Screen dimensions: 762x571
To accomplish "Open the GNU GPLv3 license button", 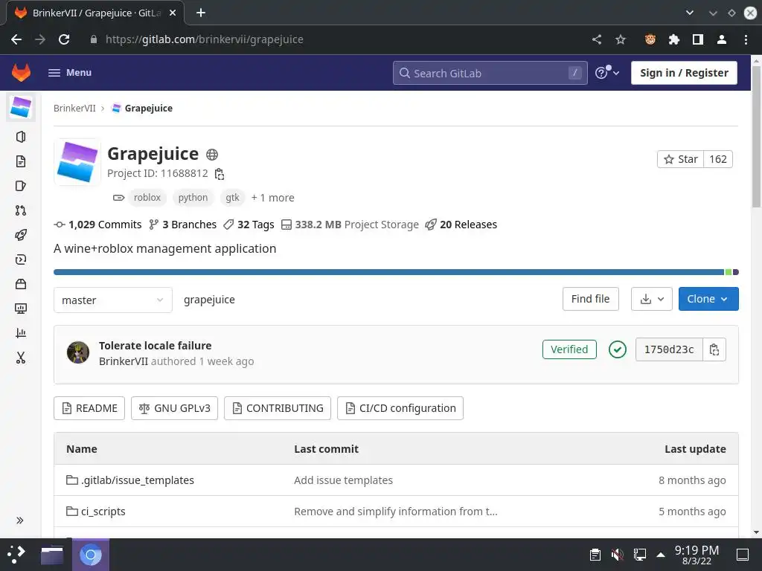I will (x=174, y=408).
